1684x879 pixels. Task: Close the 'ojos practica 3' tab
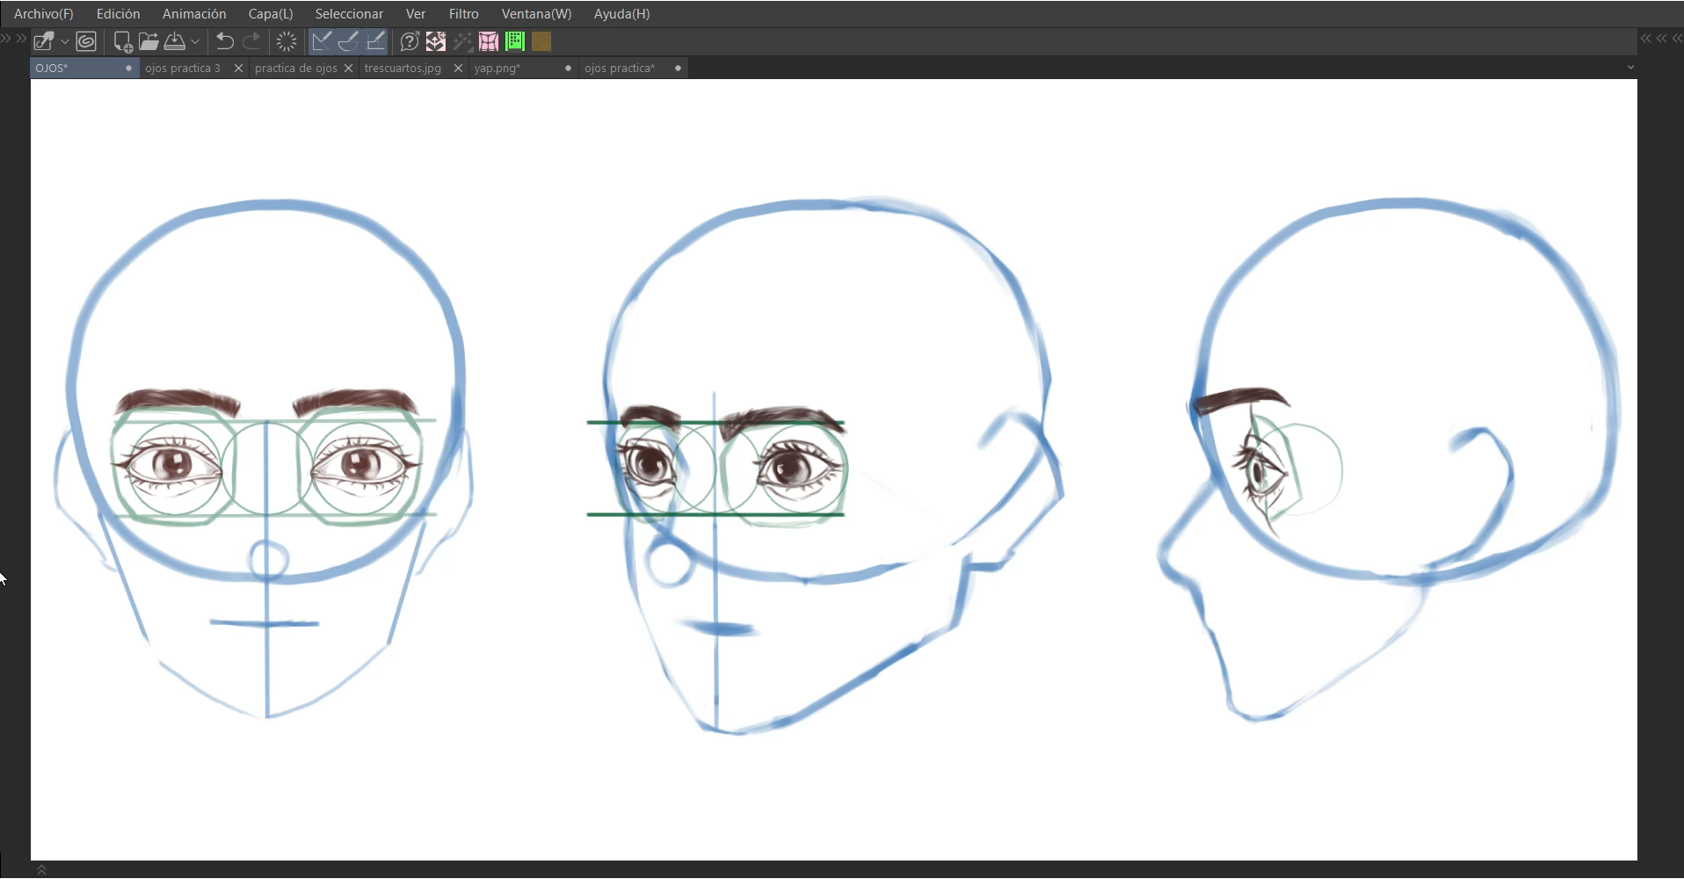pos(238,68)
